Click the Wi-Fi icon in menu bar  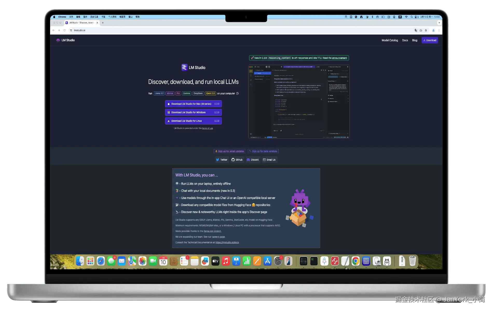[x=406, y=17]
